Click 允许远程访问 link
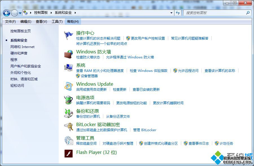Image resolution: width=254 pixels, height=166 pixels. [x=188, y=71]
